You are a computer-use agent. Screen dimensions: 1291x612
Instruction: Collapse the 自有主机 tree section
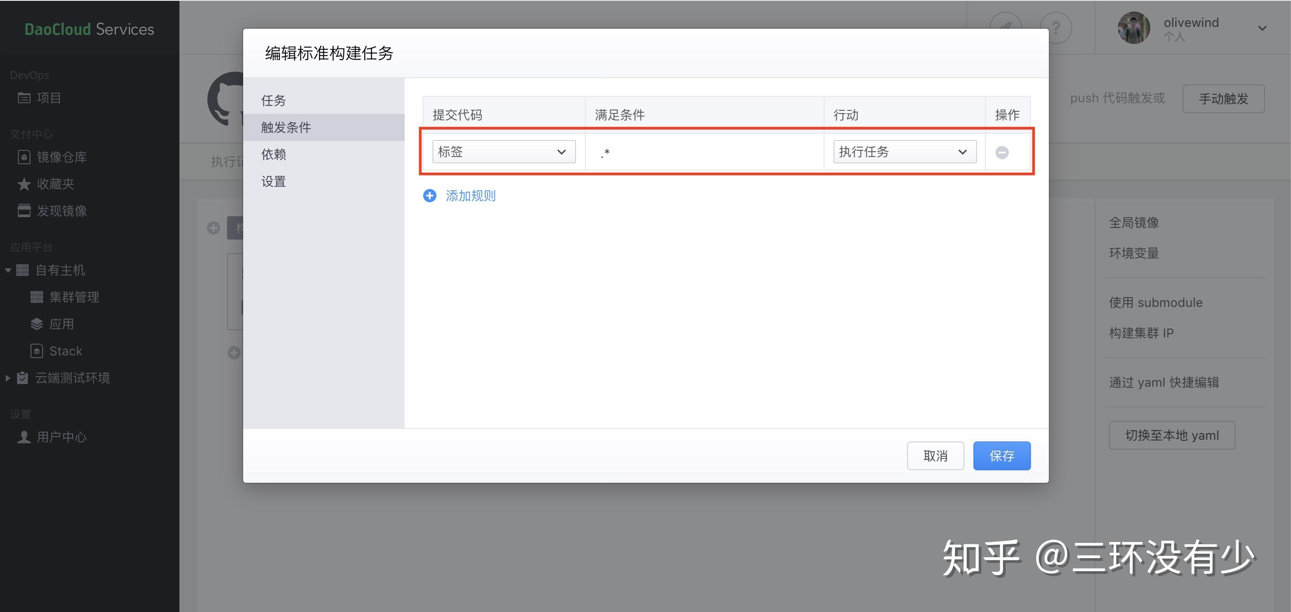click(x=8, y=270)
